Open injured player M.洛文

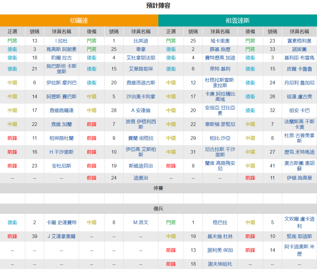[141, 222]
